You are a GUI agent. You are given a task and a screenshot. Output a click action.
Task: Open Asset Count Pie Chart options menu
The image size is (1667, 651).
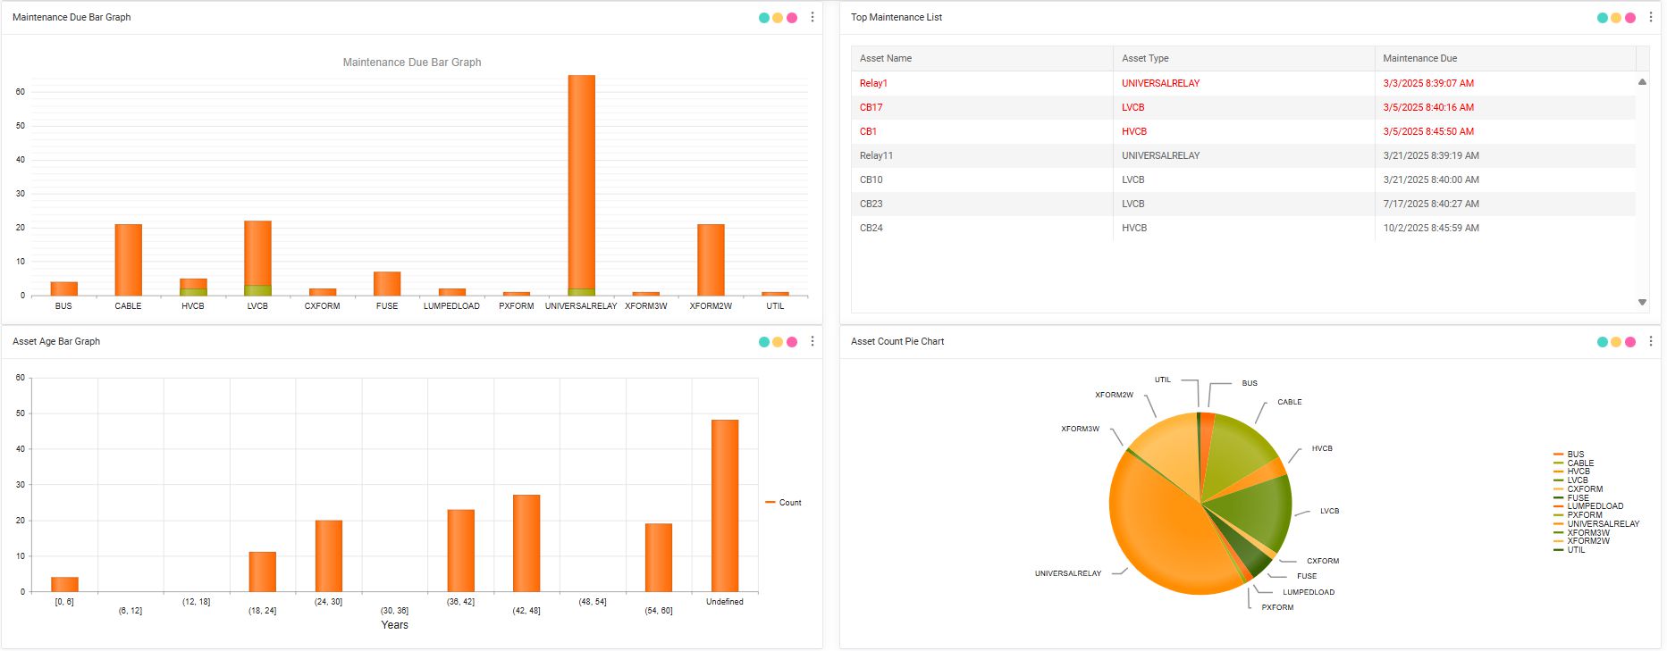pos(1650,342)
